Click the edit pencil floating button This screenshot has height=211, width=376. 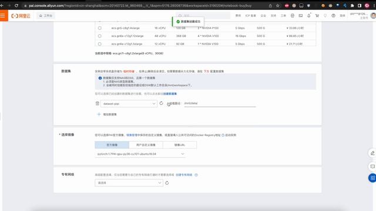372,153
